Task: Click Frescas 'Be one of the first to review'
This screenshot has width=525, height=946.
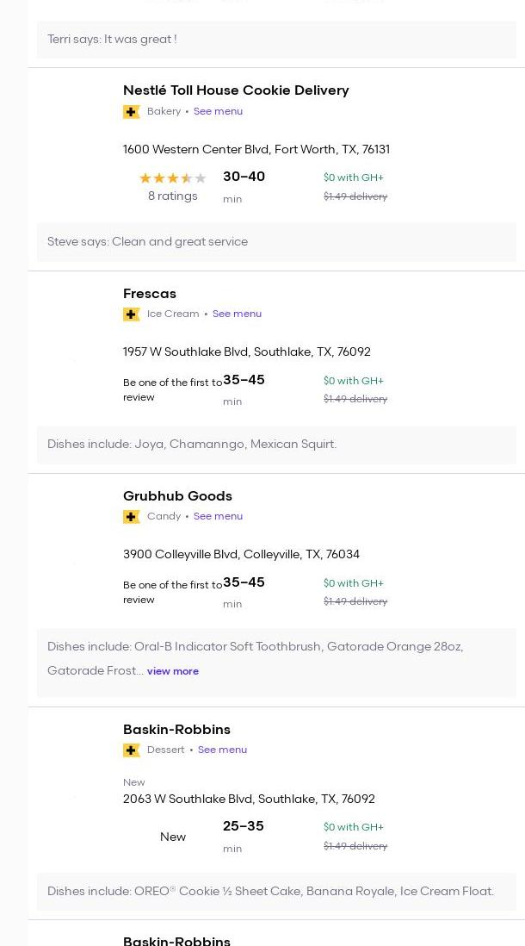Action: (x=172, y=390)
